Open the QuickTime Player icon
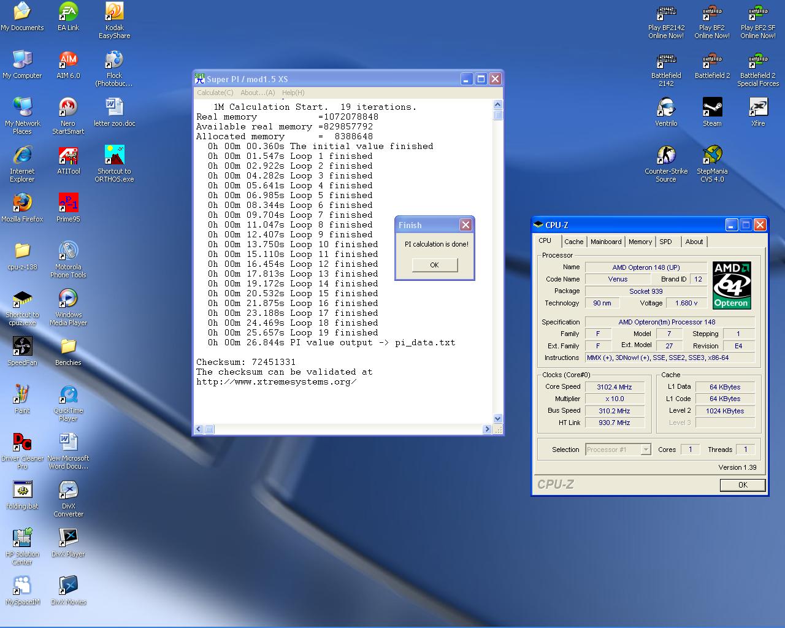Screen dimensions: 785x628 (x=68, y=403)
